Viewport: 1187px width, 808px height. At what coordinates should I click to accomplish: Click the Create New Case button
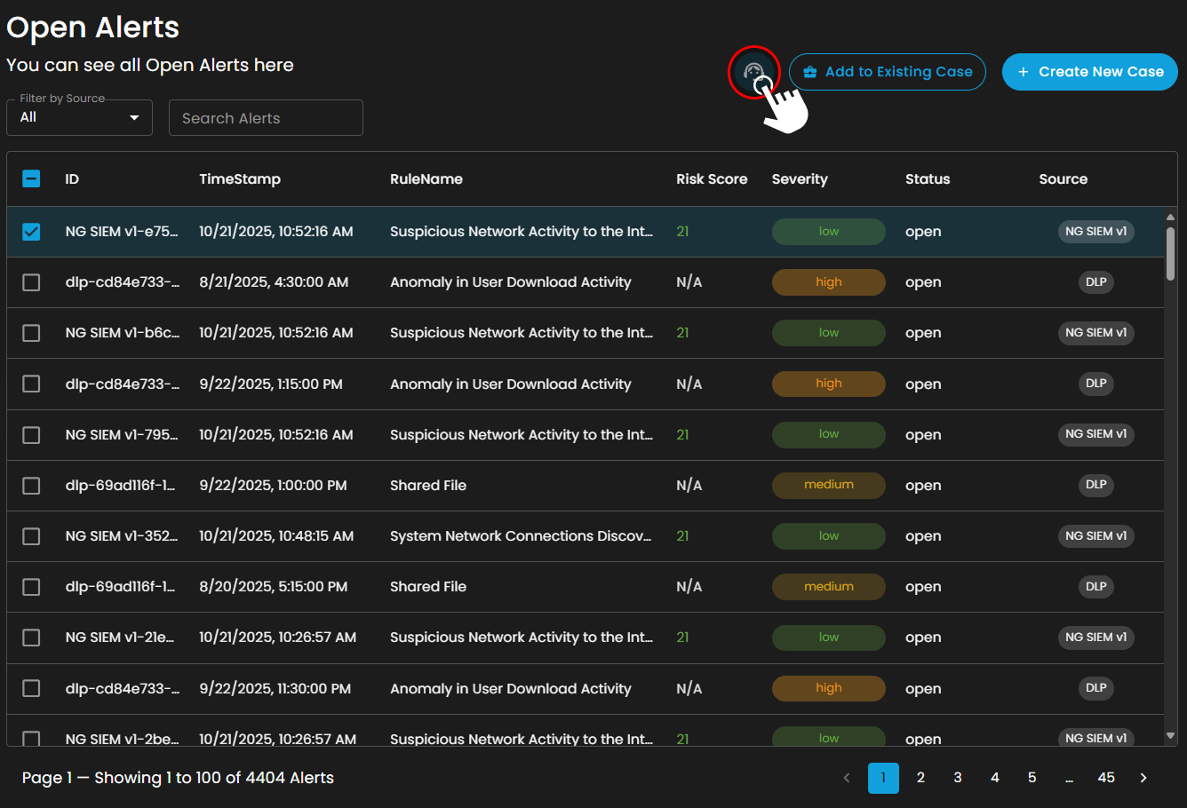pyautogui.click(x=1089, y=72)
